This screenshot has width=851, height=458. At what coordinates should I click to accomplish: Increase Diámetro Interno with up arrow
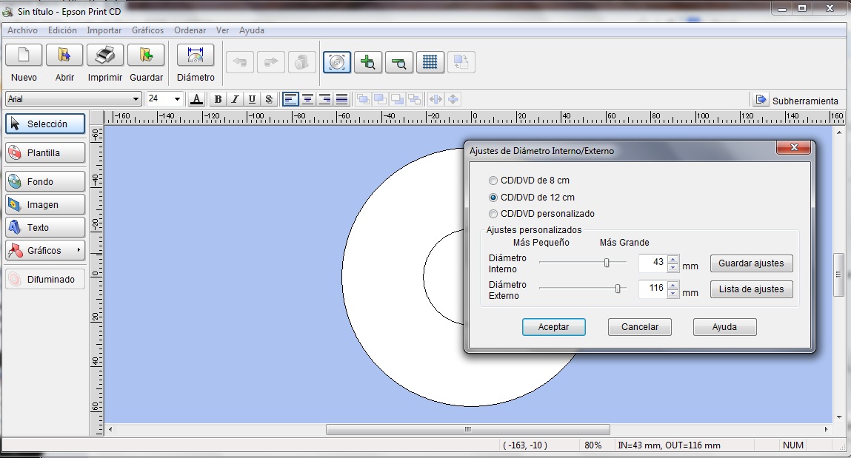point(673,259)
